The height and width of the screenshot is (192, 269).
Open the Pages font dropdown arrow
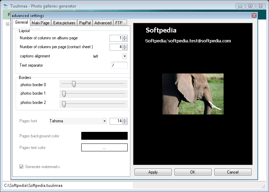point(104,121)
